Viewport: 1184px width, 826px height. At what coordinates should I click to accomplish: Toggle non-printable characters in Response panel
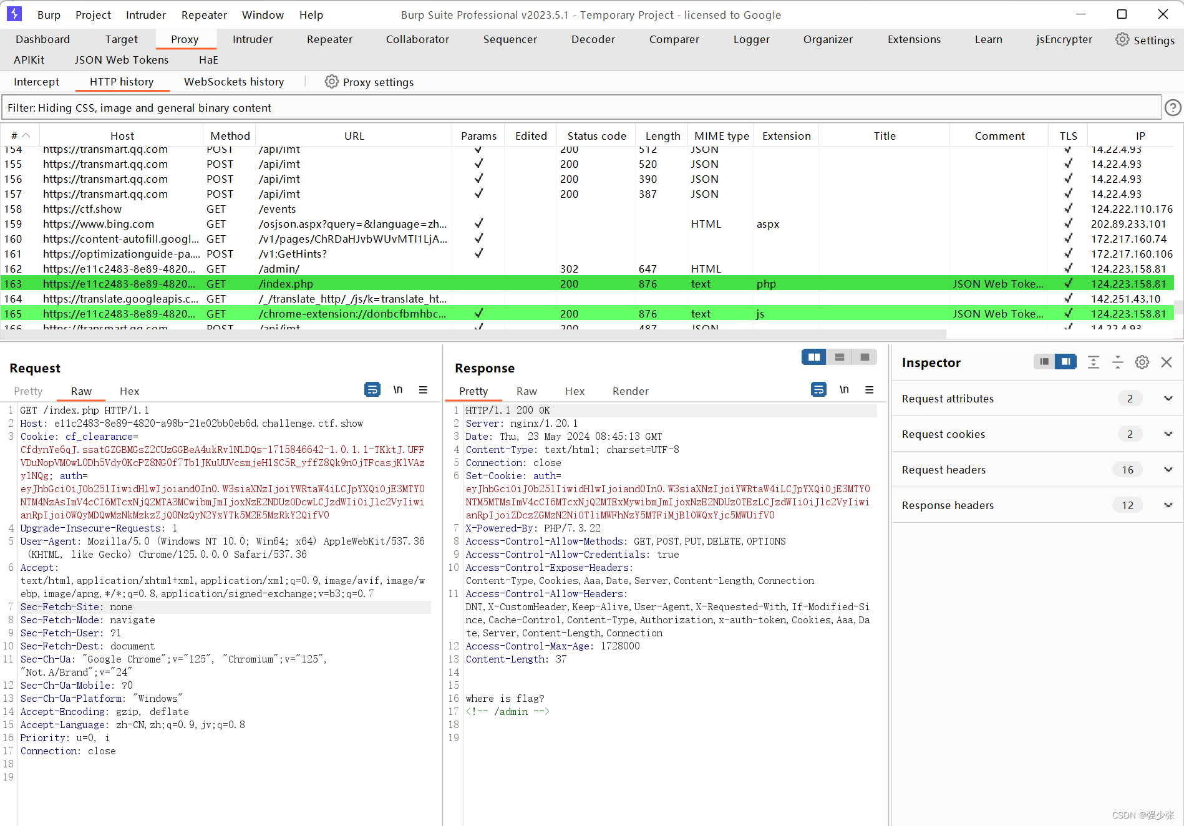(844, 390)
